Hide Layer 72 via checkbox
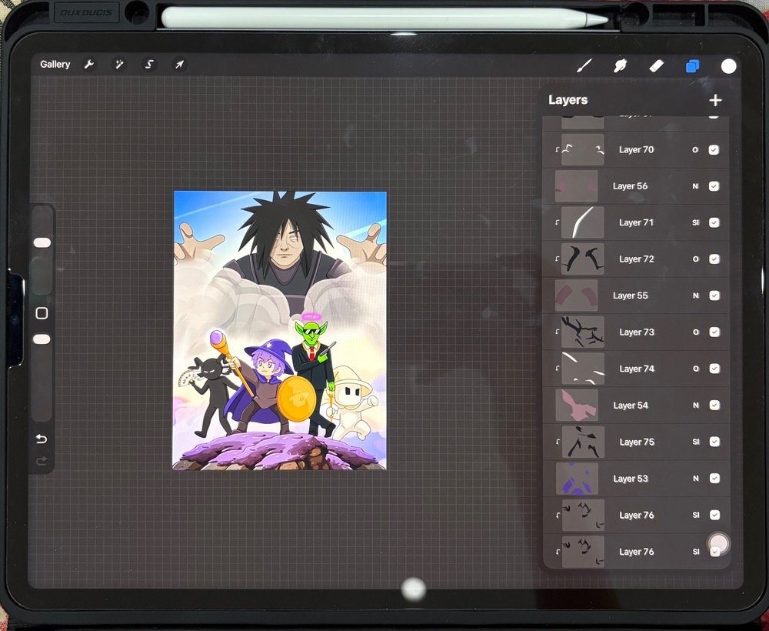The width and height of the screenshot is (769, 631). click(x=714, y=259)
